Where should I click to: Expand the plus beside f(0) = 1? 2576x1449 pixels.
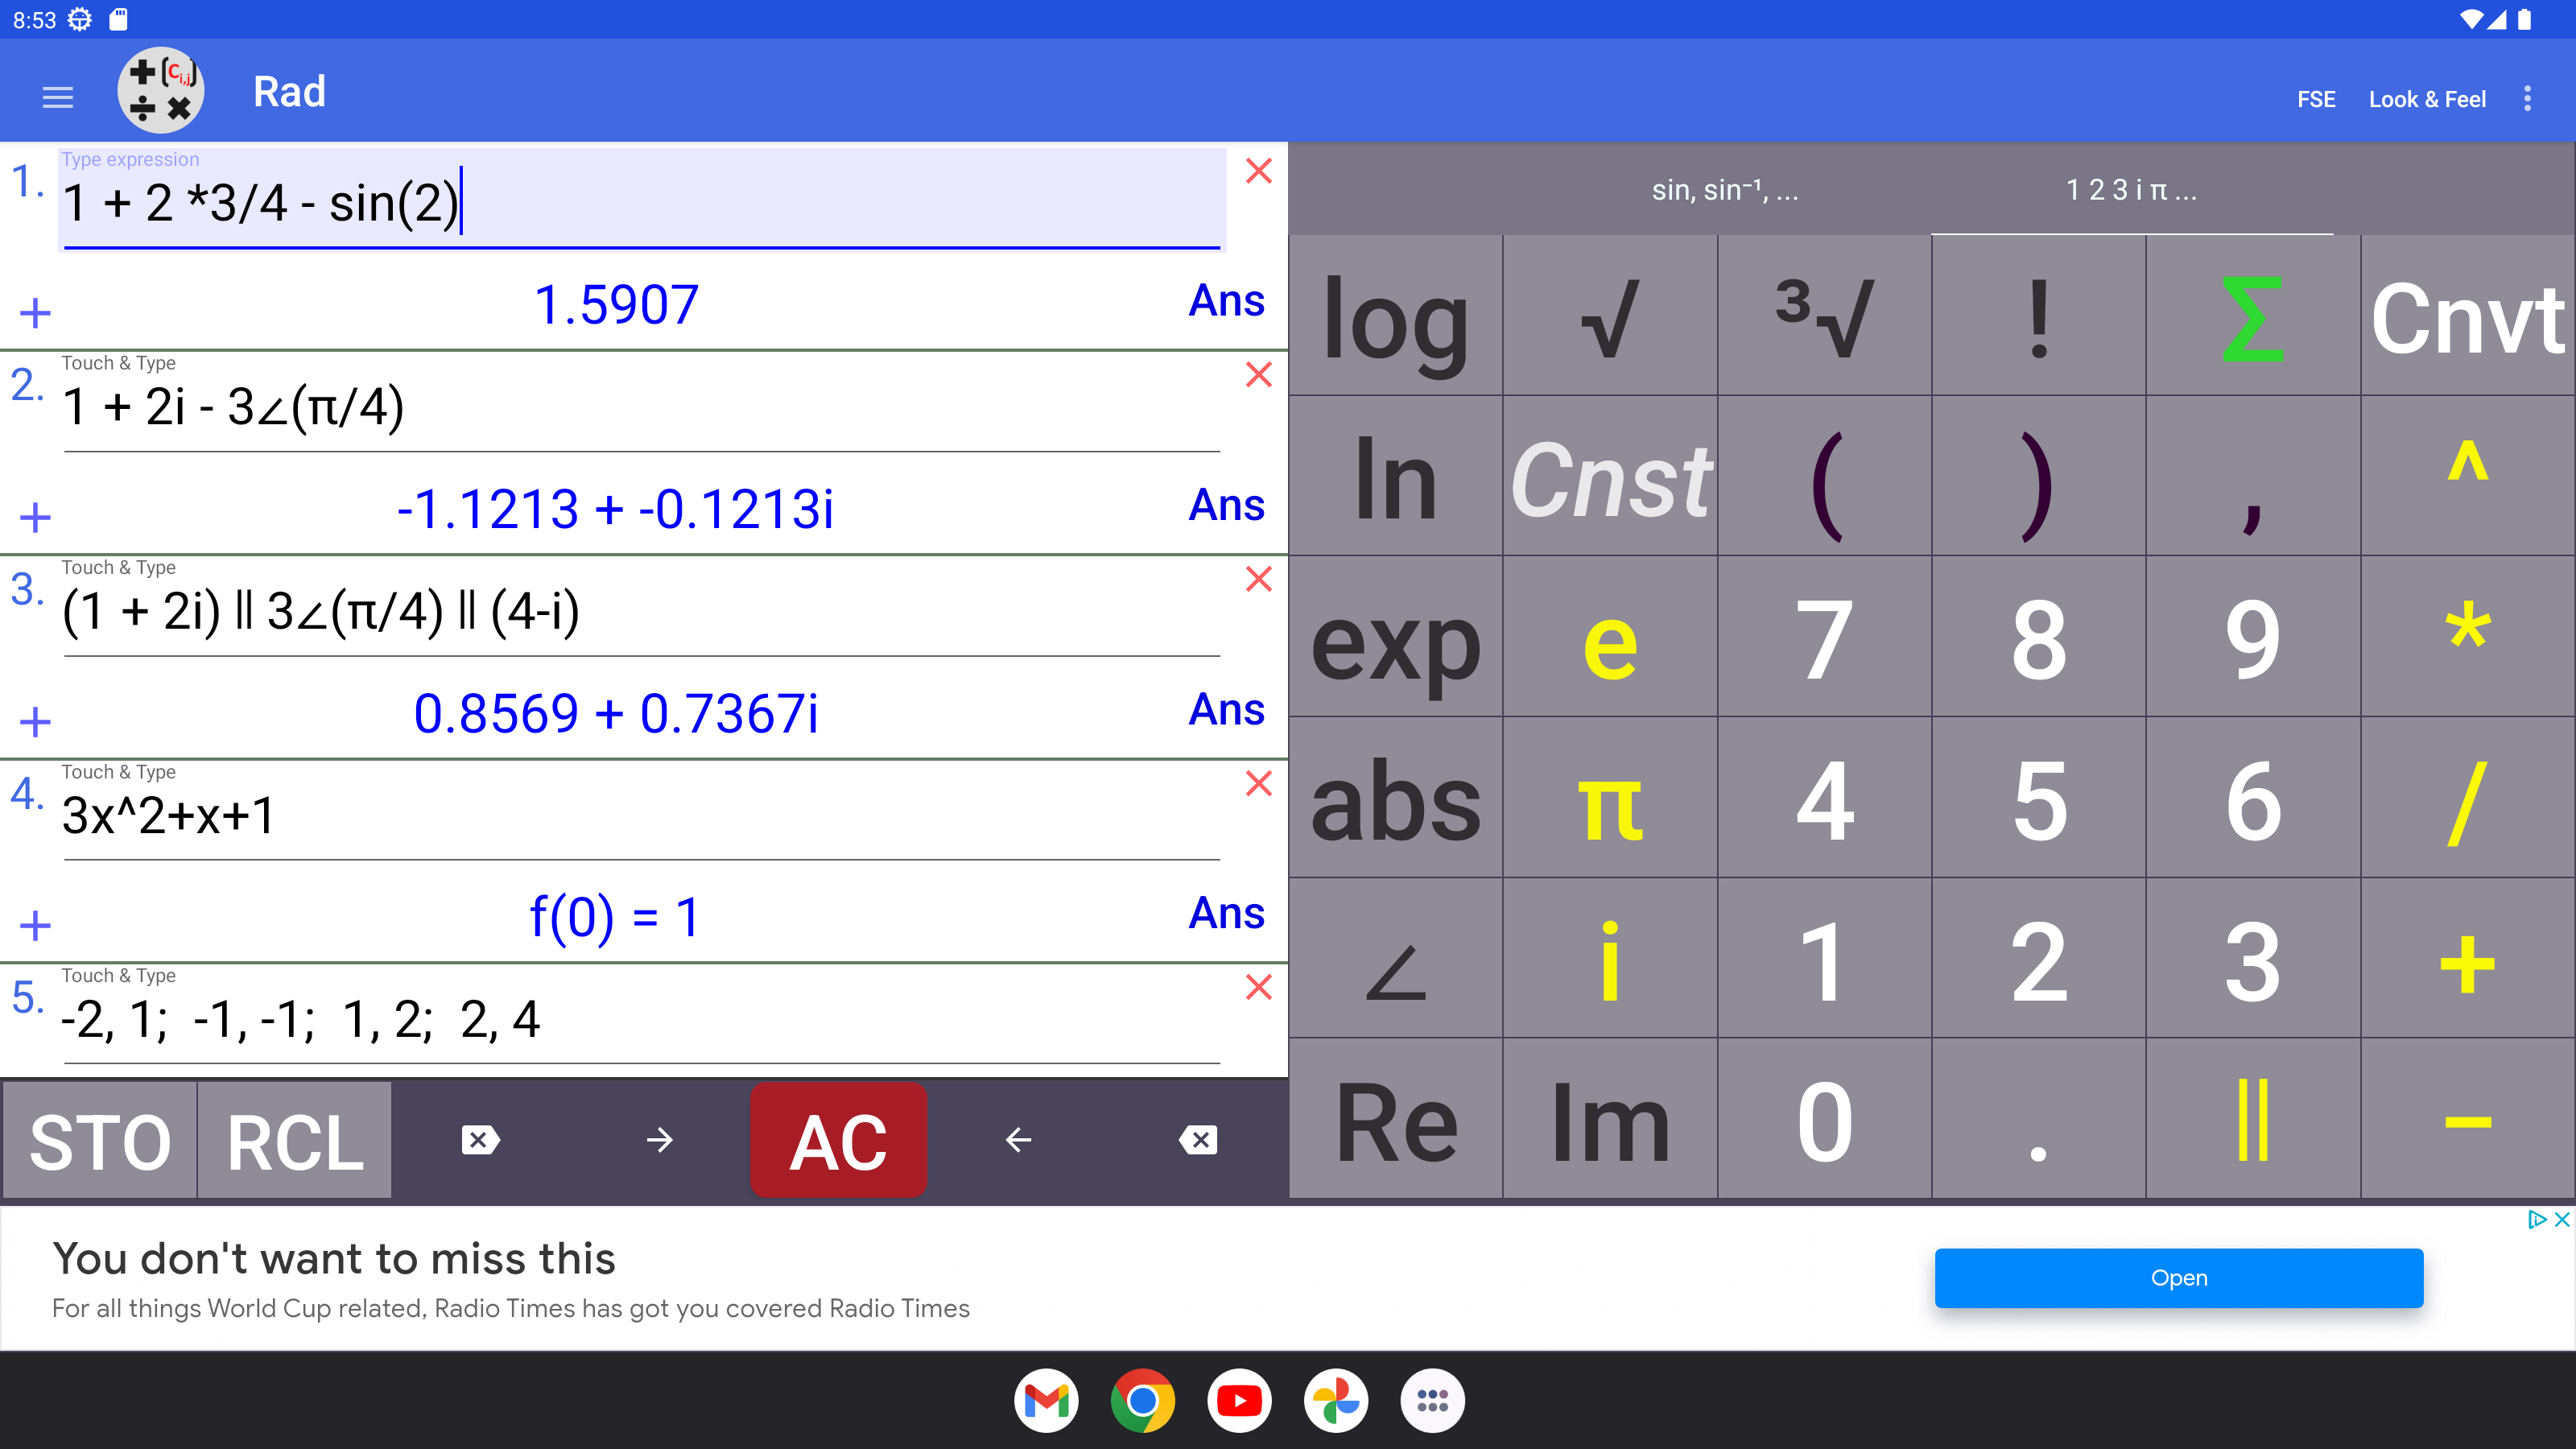point(35,925)
